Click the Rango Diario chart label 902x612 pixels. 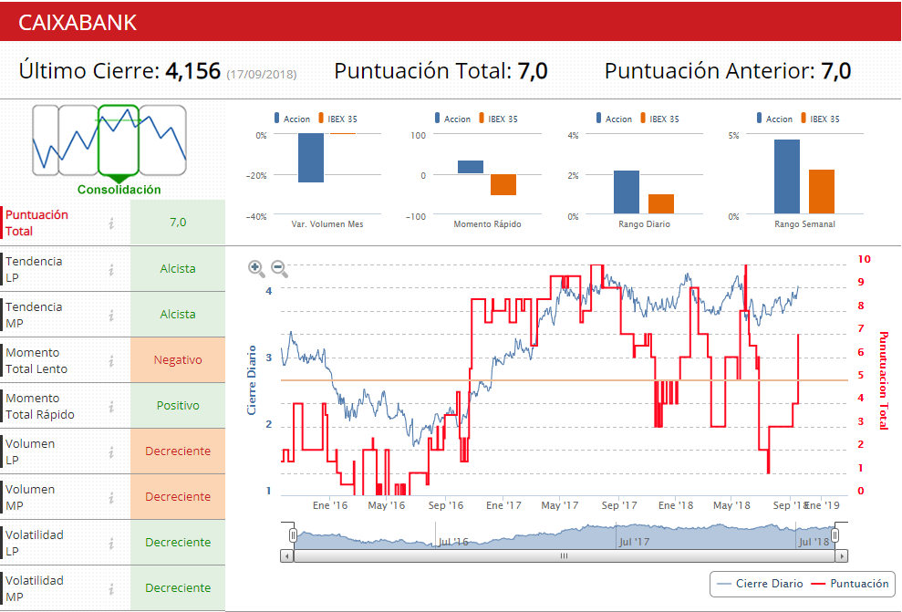[644, 224]
